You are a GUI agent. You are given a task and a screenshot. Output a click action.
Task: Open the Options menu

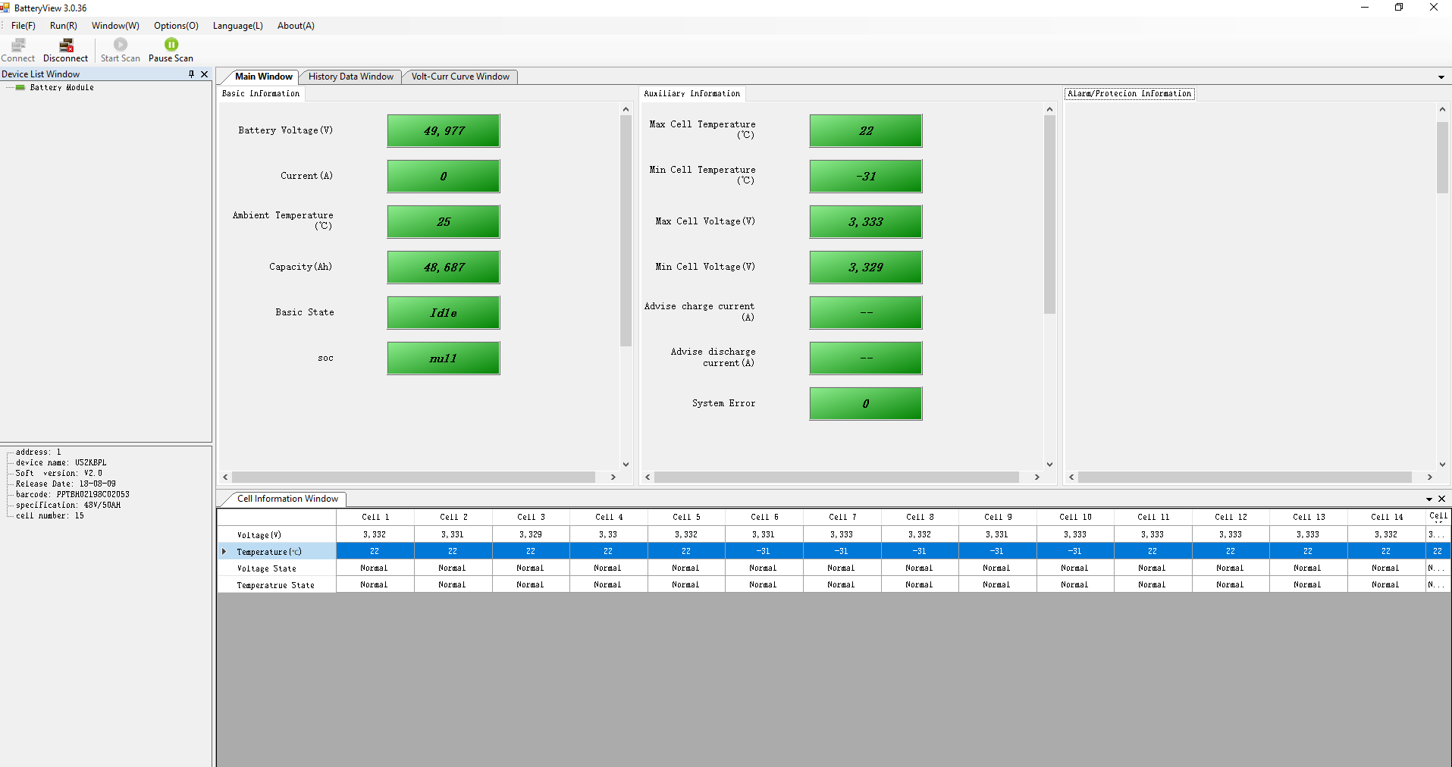click(176, 26)
